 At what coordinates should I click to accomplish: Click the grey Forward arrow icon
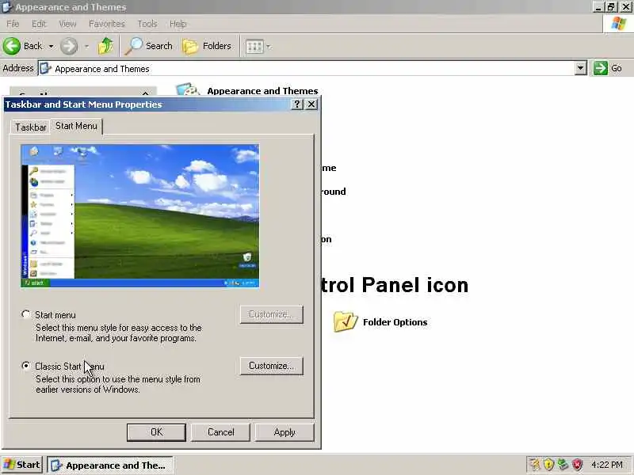coord(69,46)
